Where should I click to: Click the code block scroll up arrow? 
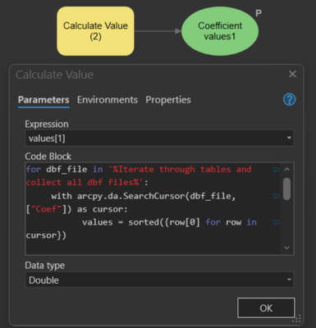point(286,170)
